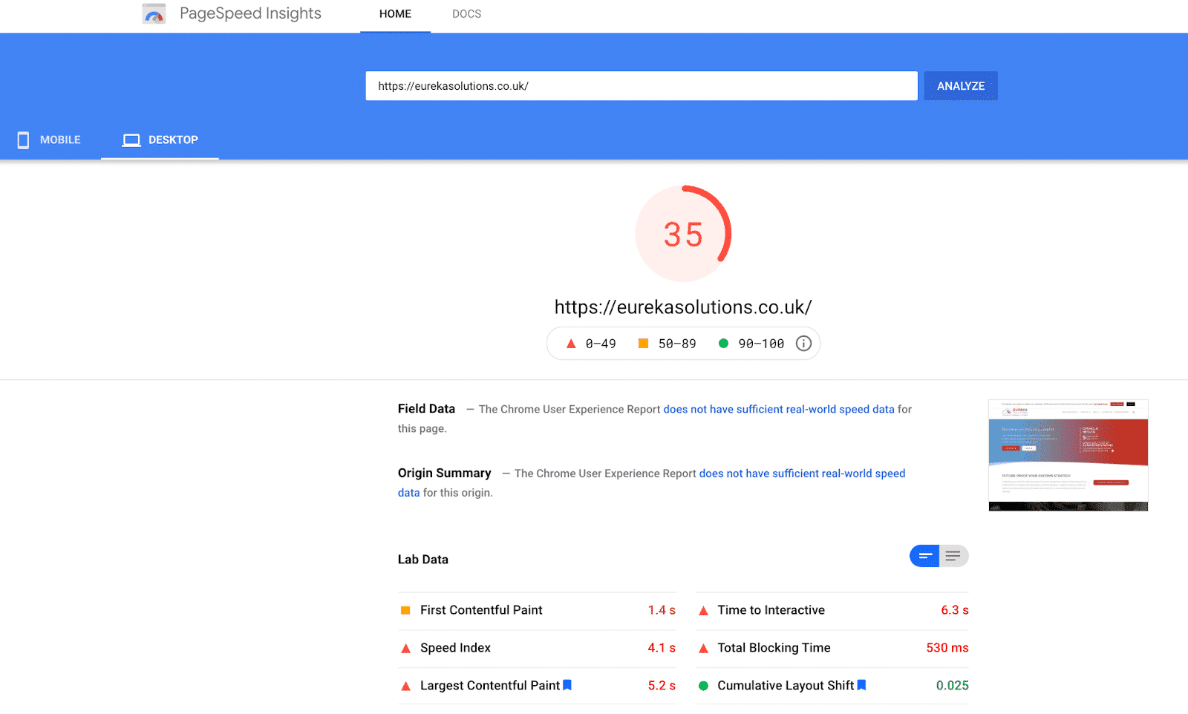This screenshot has width=1188, height=714.
Task: Select the mobile device icon
Action: [x=23, y=140]
